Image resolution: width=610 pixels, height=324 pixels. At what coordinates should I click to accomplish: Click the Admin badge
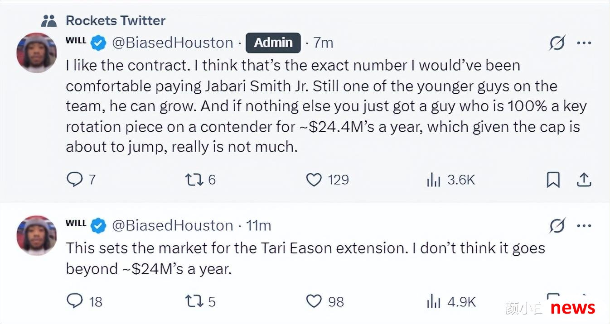coord(273,43)
